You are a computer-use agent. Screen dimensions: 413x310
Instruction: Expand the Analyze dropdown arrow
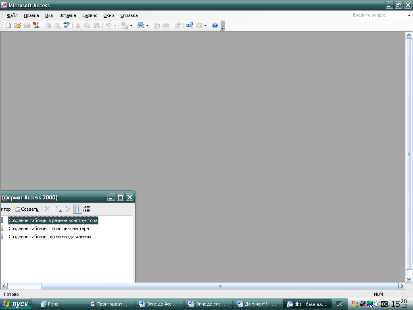pos(147,25)
